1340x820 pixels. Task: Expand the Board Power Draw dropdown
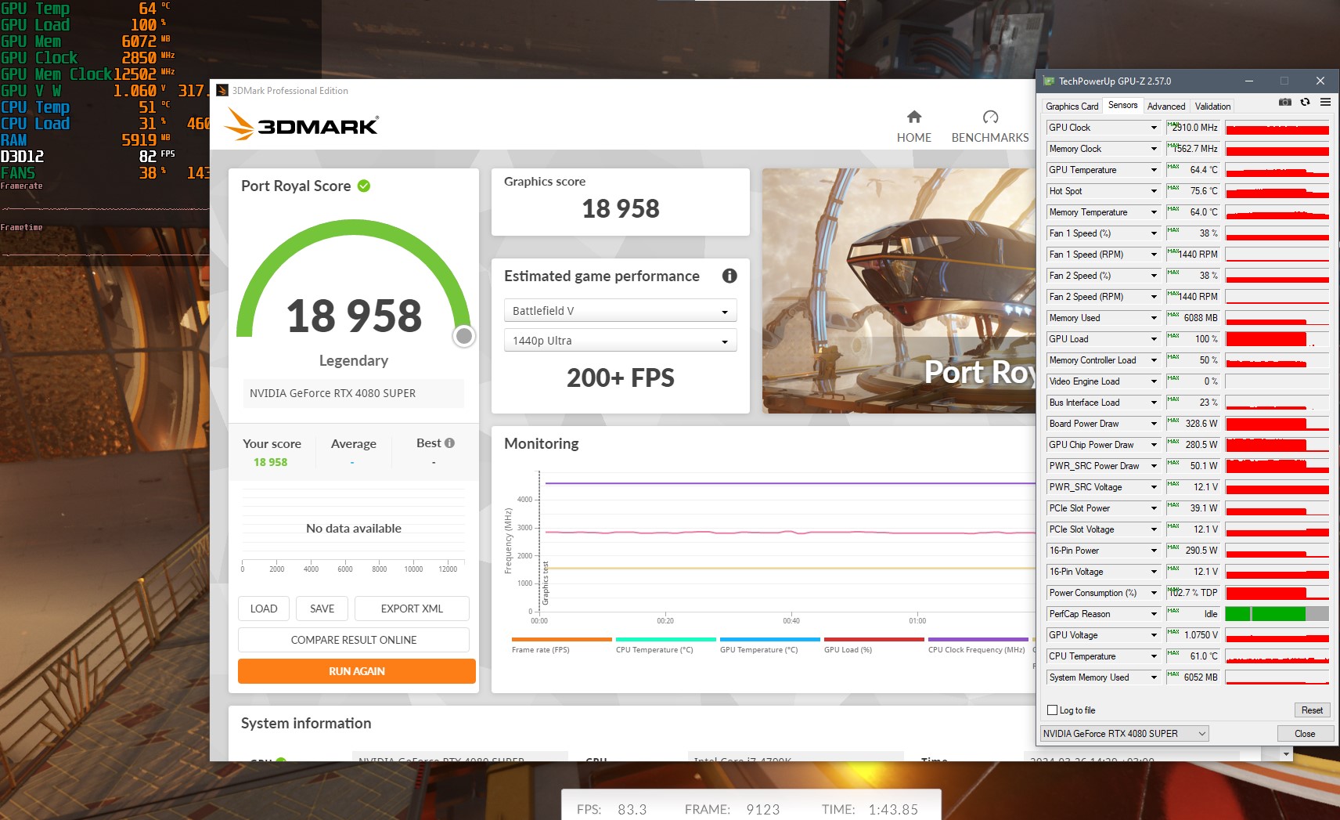pyautogui.click(x=1154, y=424)
